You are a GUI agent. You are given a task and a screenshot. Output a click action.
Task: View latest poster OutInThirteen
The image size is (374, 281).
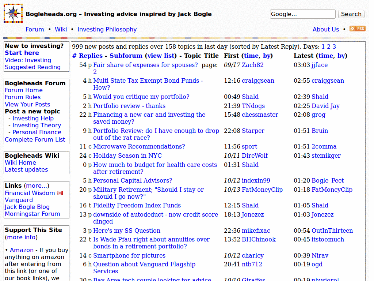tap(332, 231)
